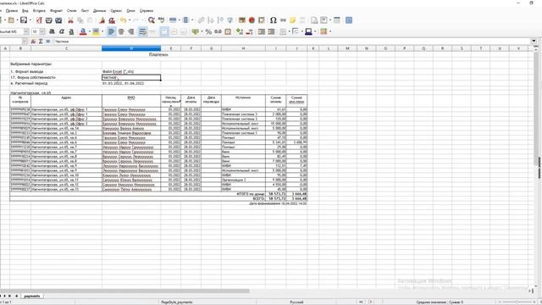The width and height of the screenshot is (542, 305).
Task: Click the Special Character omega icon
Action: point(273,20)
